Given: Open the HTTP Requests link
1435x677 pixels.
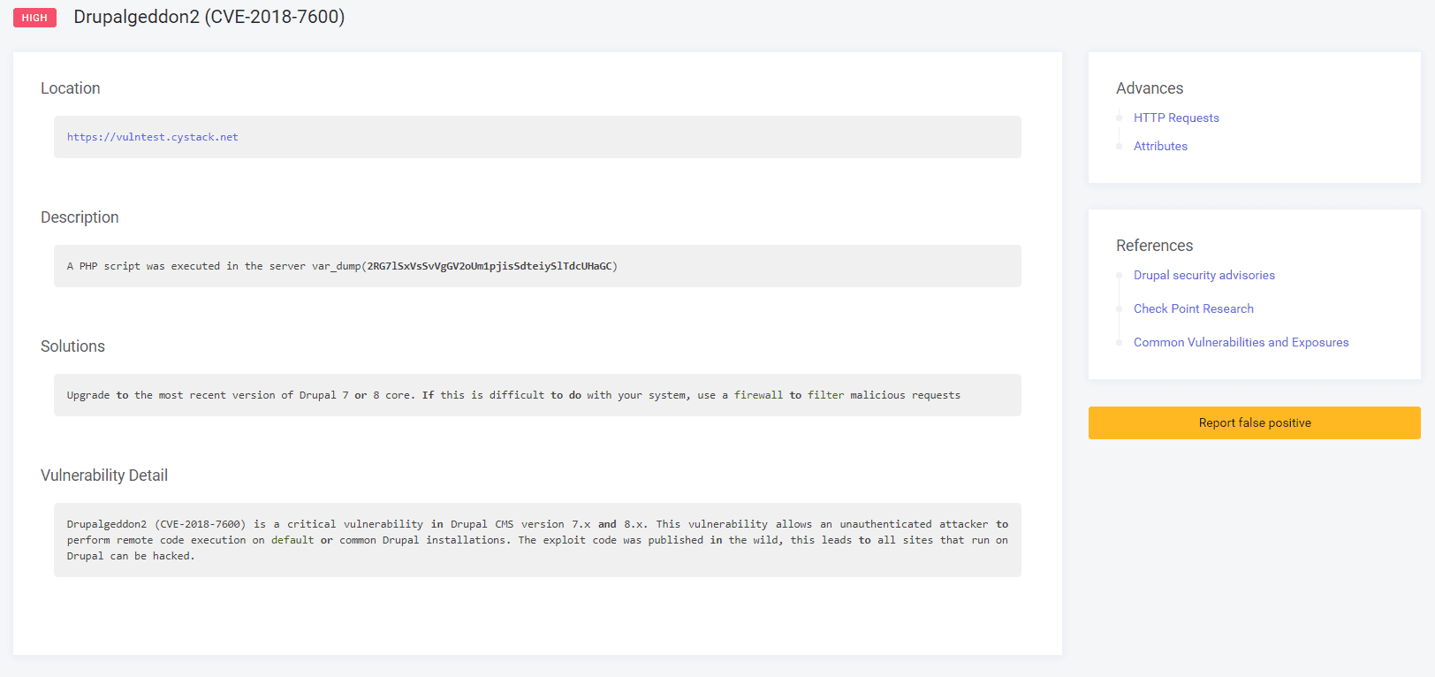Looking at the screenshot, I should [x=1176, y=118].
